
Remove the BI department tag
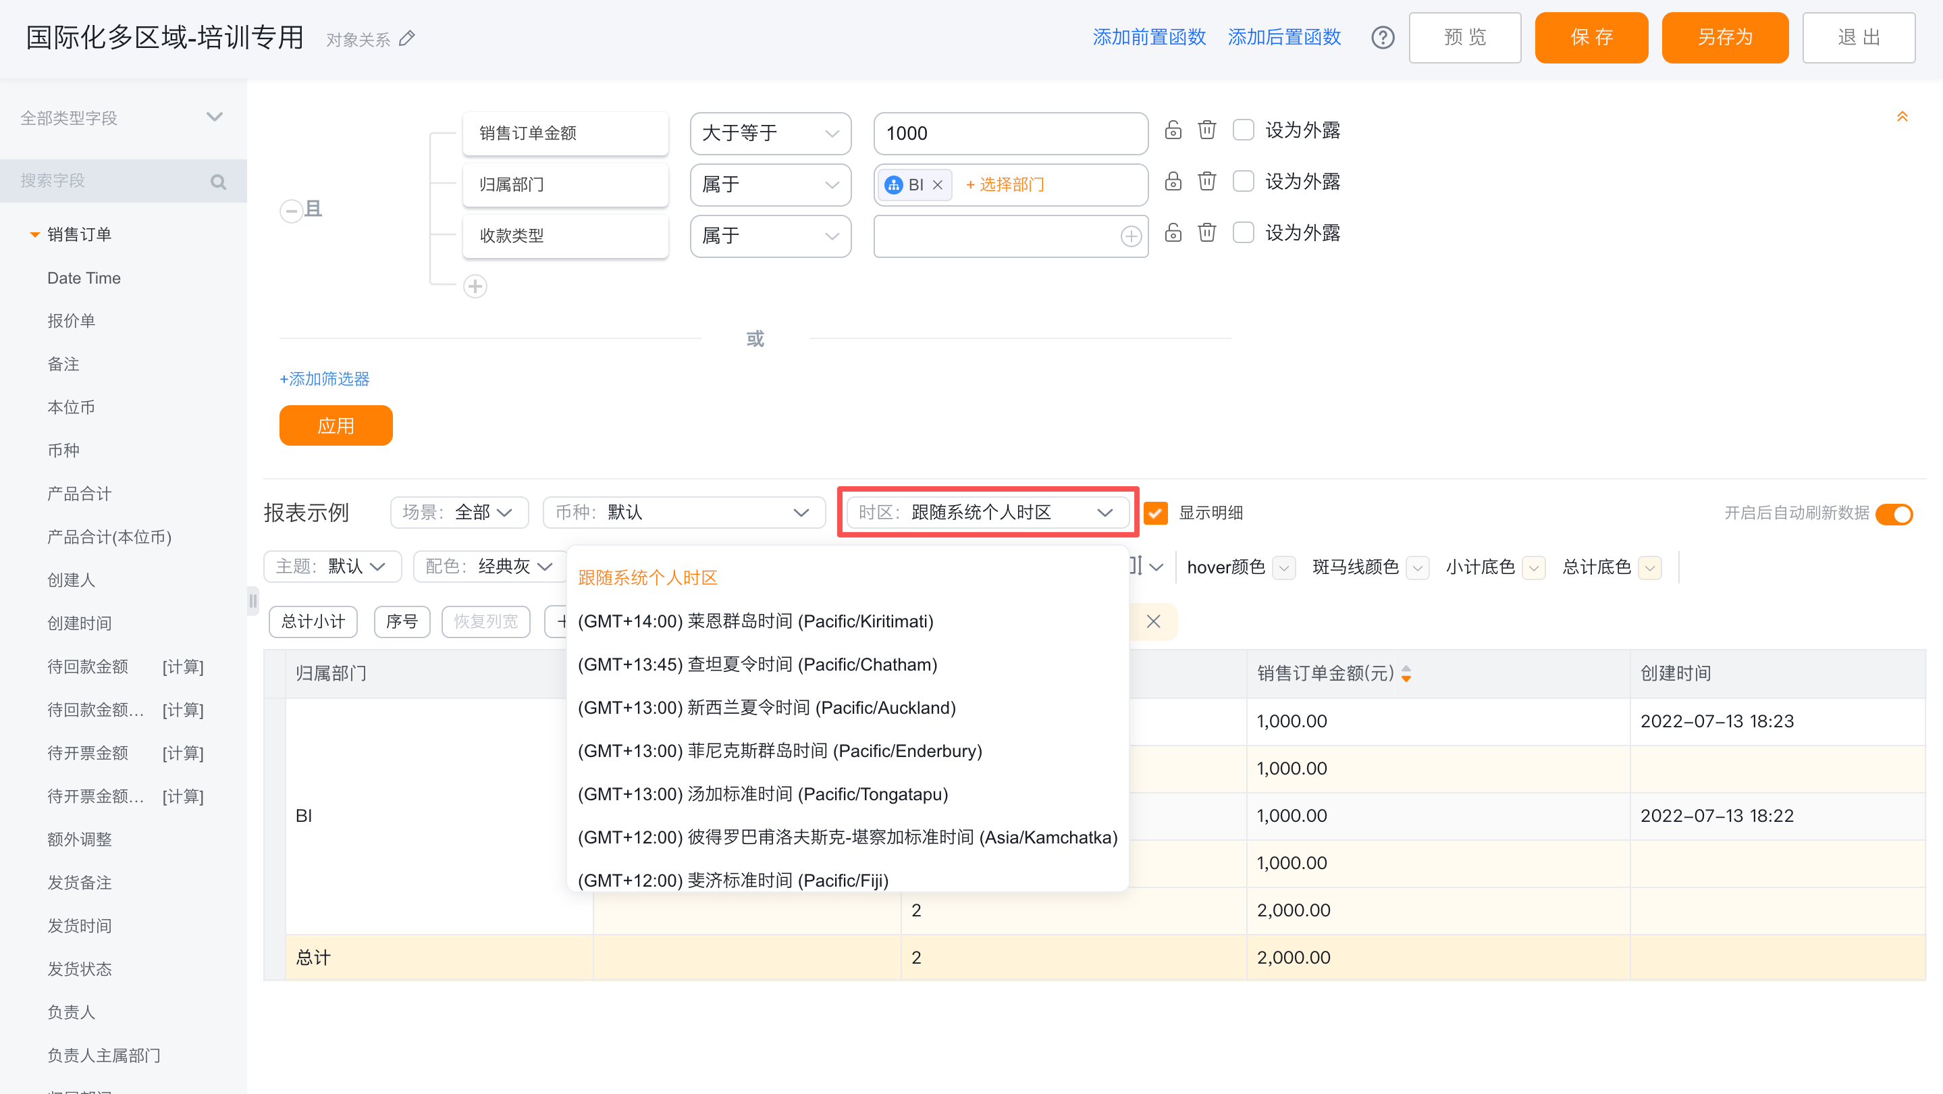pyautogui.click(x=938, y=185)
